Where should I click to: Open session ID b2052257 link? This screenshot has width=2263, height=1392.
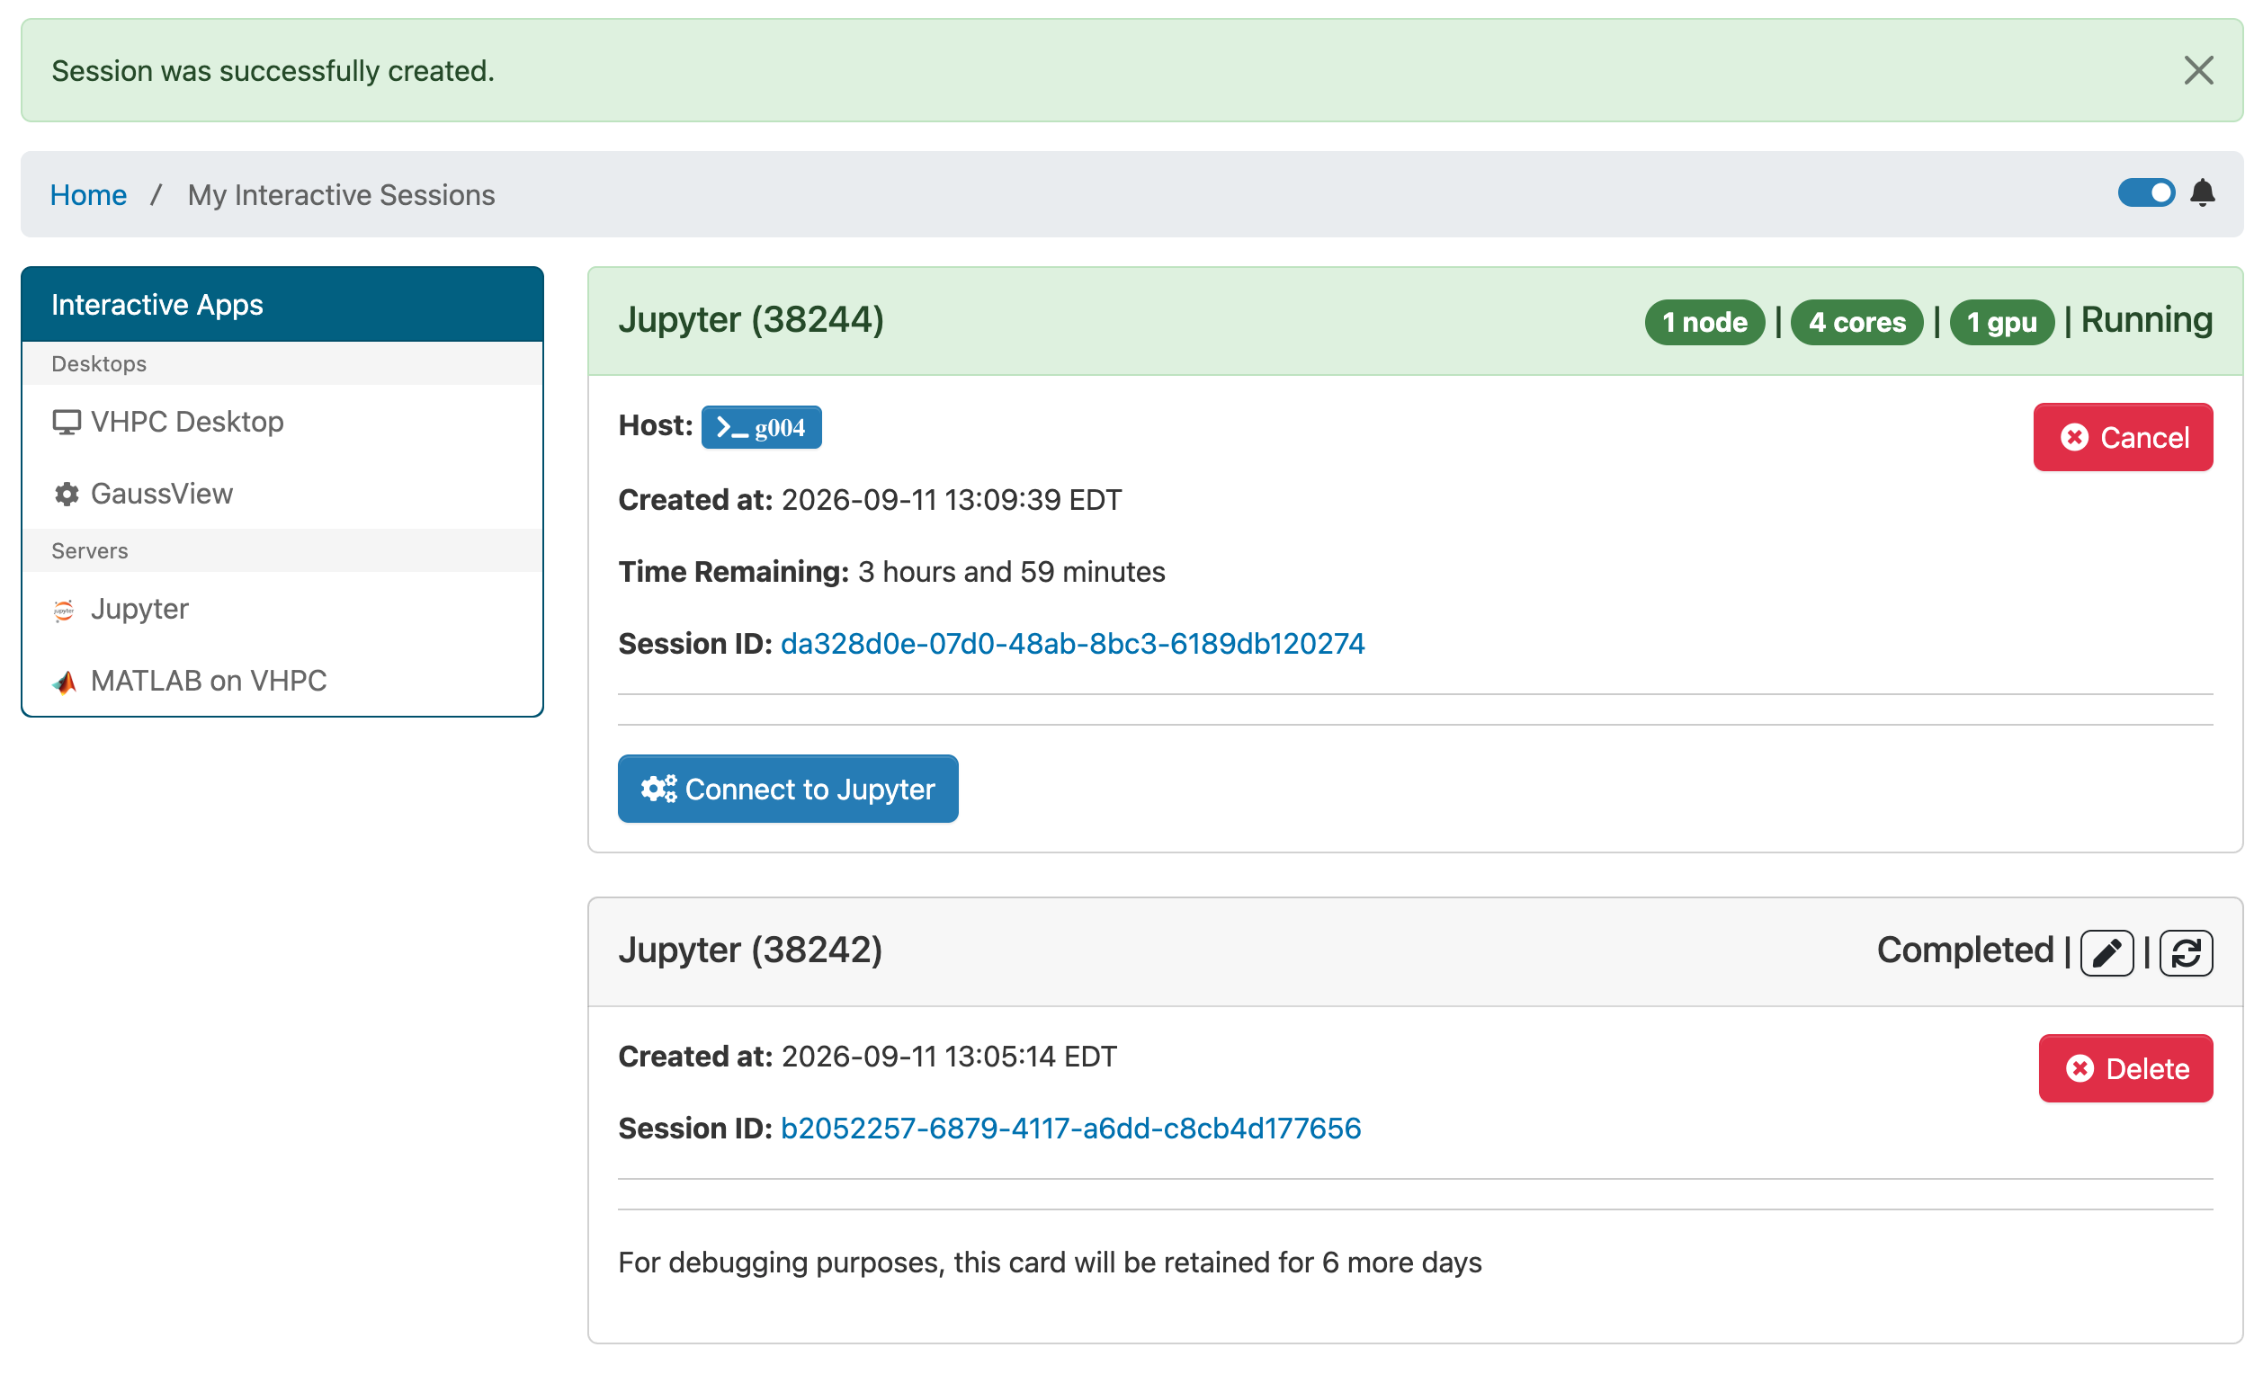pyautogui.click(x=1070, y=1129)
